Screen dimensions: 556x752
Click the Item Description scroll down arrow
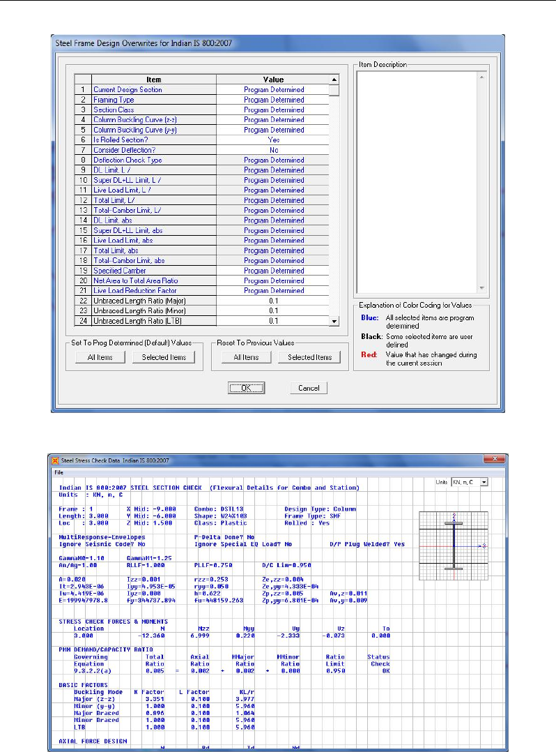click(481, 288)
